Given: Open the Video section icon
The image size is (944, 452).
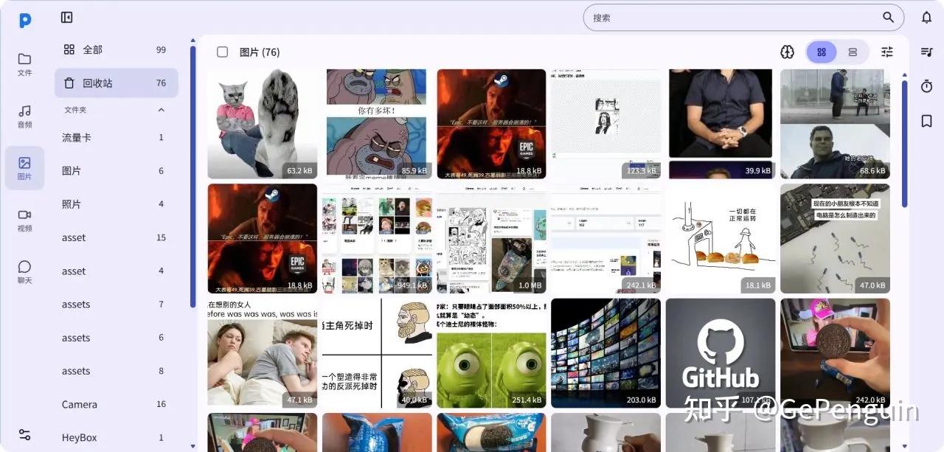Looking at the screenshot, I should 25,220.
